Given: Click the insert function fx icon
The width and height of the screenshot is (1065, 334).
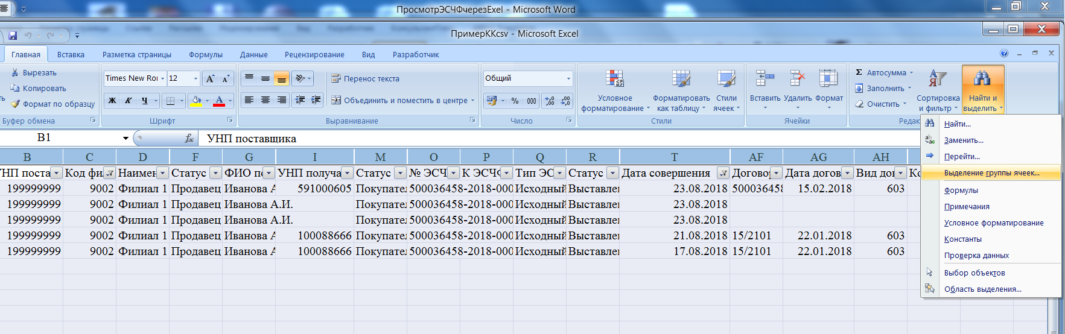Looking at the screenshot, I should (189, 138).
